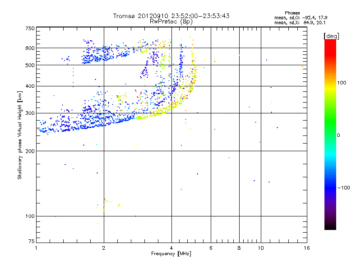Click the 'Phases' header label
The height and width of the screenshot is (270, 361).
click(x=292, y=13)
